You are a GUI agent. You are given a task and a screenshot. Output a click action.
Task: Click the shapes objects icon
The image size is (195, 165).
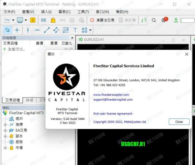point(85,30)
